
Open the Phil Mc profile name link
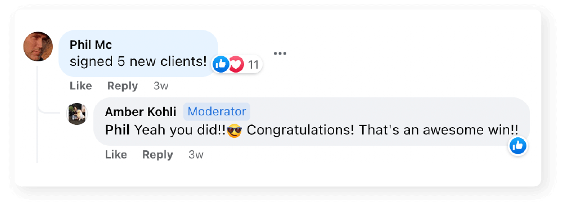click(x=91, y=45)
